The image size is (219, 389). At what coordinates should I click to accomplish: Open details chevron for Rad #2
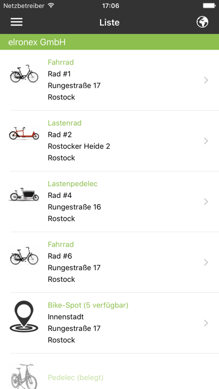pyautogui.click(x=206, y=141)
